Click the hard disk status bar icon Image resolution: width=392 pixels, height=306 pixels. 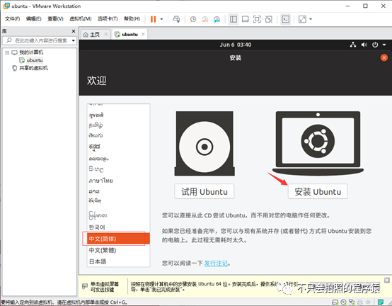pyautogui.click(x=335, y=302)
